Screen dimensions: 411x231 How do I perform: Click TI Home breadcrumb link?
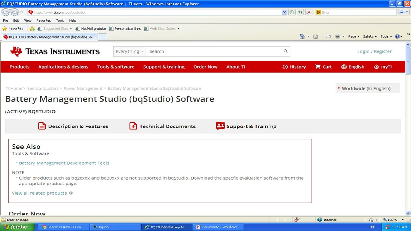pyautogui.click(x=14, y=88)
